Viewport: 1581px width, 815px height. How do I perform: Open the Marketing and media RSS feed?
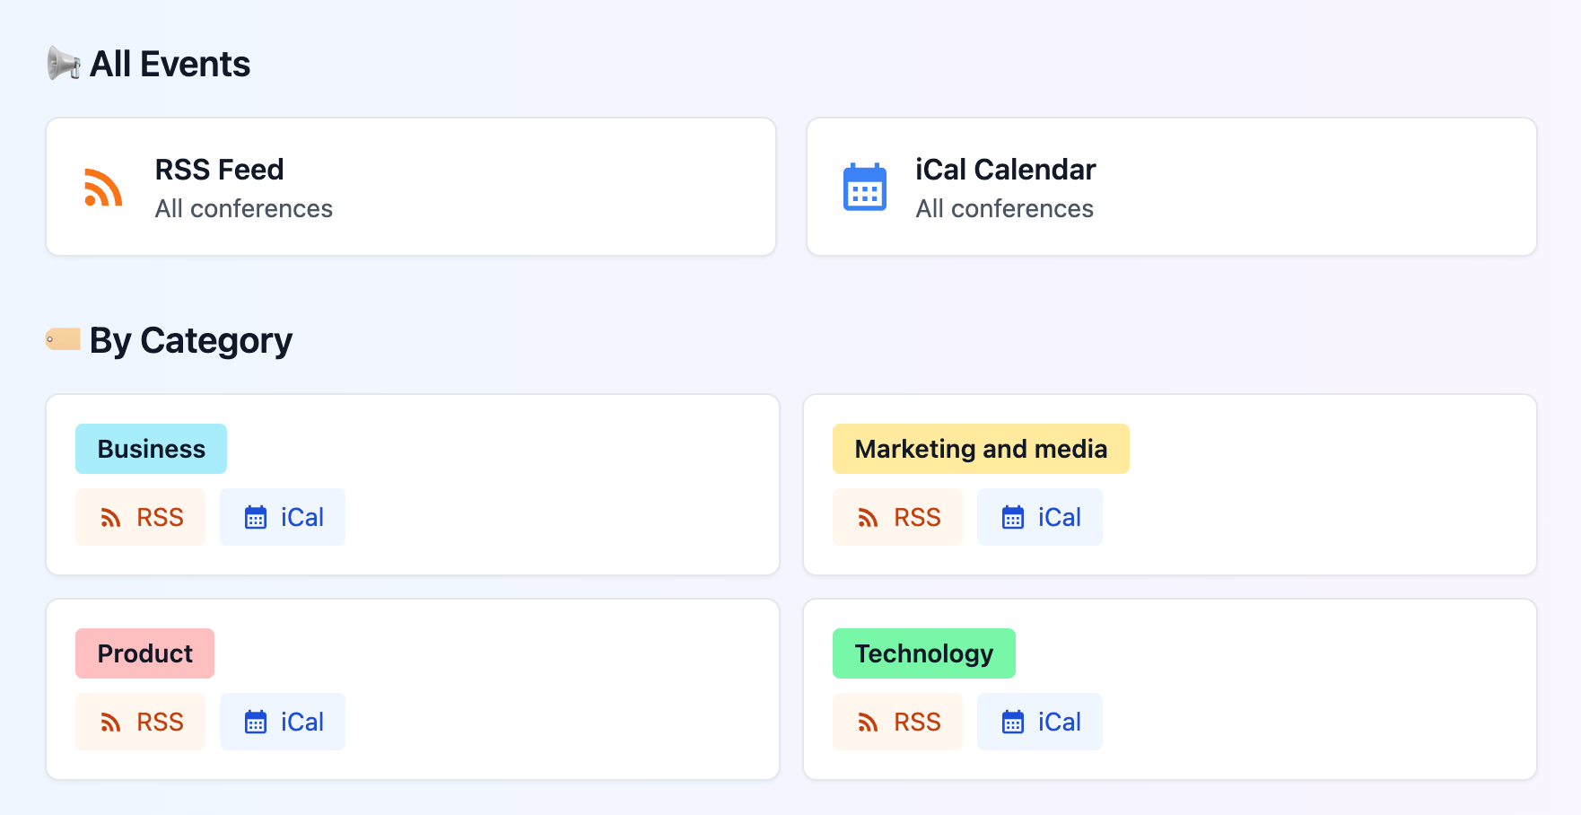pyautogui.click(x=898, y=517)
